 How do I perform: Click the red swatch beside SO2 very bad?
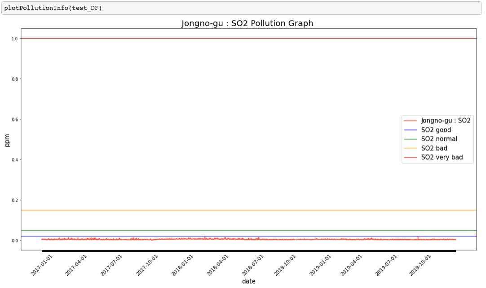coord(411,157)
